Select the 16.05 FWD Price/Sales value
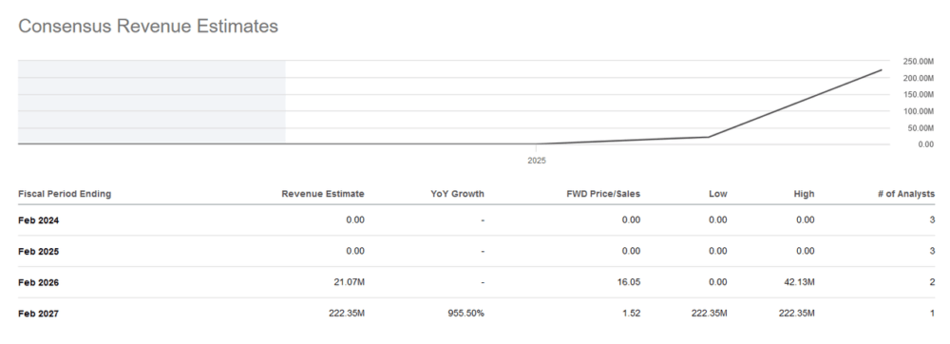 [630, 282]
